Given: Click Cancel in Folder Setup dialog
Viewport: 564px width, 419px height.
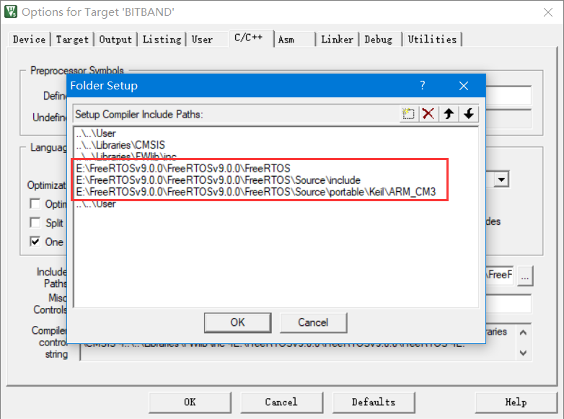Looking at the screenshot, I should pos(313,322).
